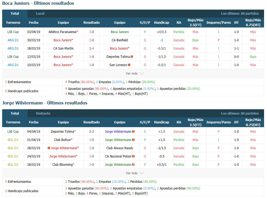Click red card icon beside Jorge Wilstermann, 01/04/19 row
The height and width of the screenshot is (198, 267).
tap(133, 140)
